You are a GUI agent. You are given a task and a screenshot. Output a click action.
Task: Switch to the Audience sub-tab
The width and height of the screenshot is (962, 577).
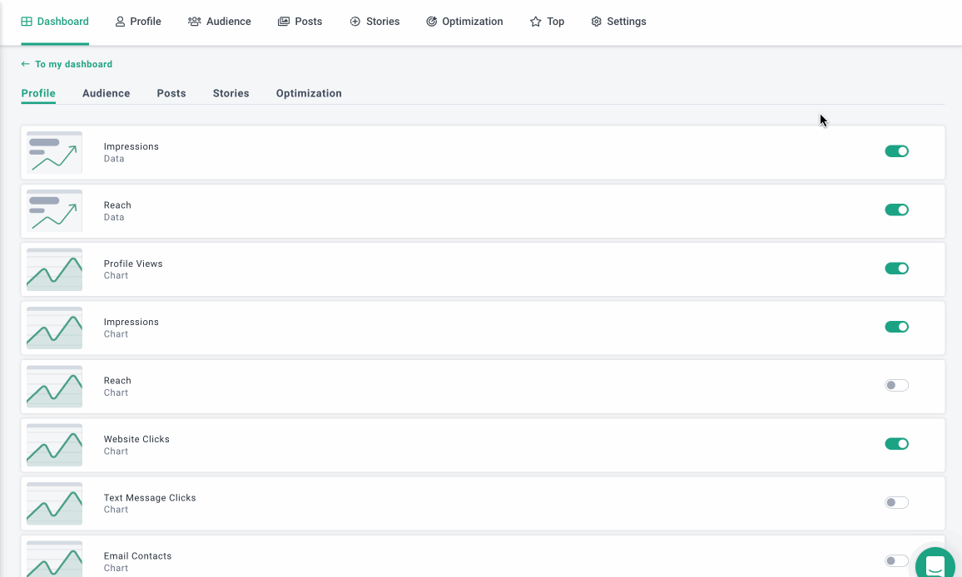(106, 93)
